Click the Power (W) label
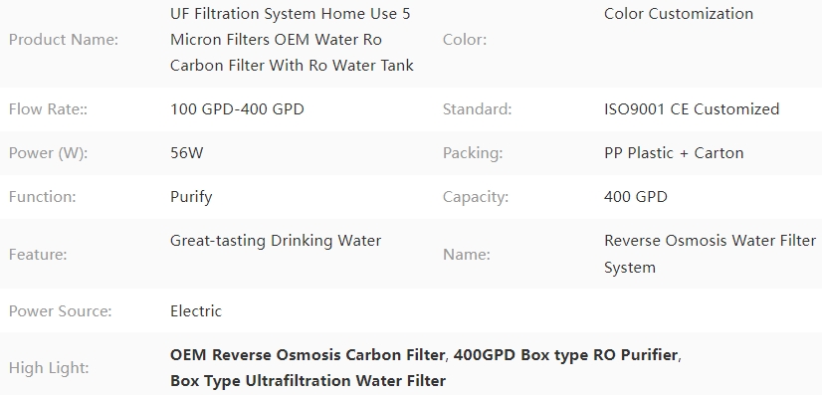 48,153
